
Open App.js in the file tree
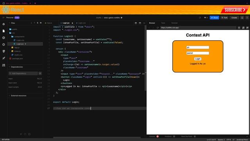point(16,48)
